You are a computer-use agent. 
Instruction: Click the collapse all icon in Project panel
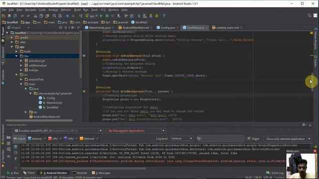point(66,28)
